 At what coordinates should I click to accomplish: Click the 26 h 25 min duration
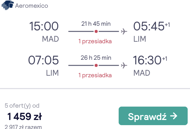96,58
